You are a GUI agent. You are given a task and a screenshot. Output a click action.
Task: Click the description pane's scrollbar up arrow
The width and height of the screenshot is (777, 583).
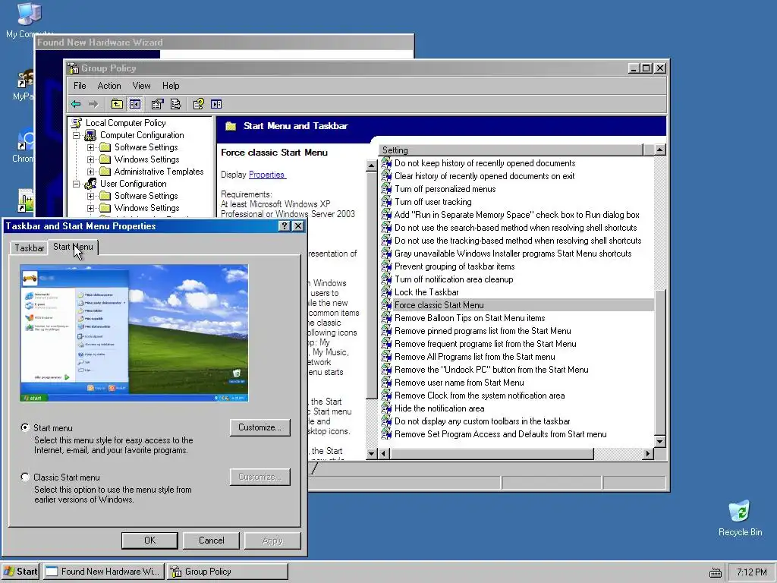(x=372, y=165)
